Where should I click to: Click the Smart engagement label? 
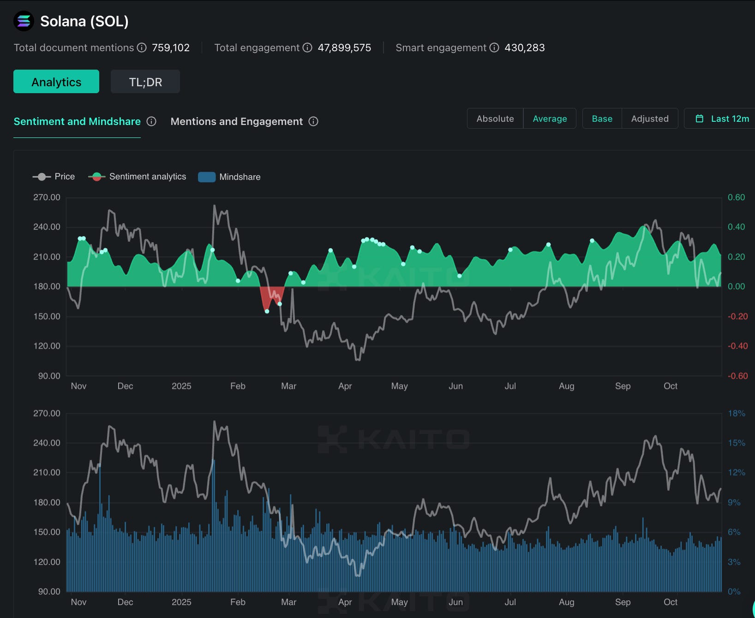tap(441, 48)
